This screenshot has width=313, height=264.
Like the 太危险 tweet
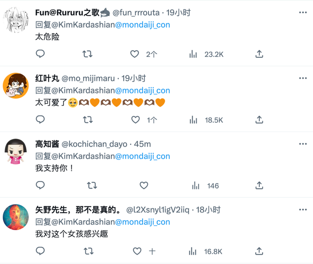coord(135,54)
